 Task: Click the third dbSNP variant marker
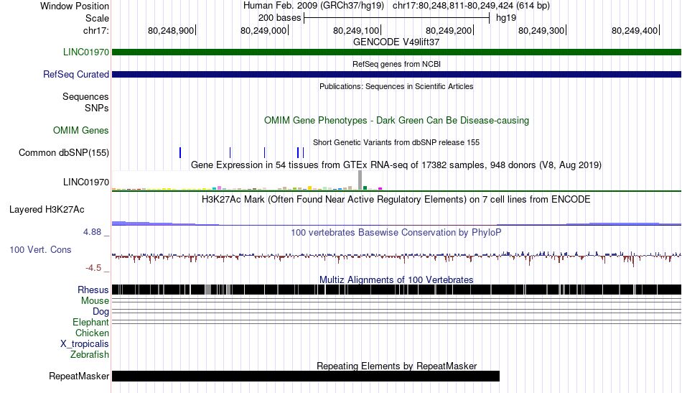tap(264, 153)
